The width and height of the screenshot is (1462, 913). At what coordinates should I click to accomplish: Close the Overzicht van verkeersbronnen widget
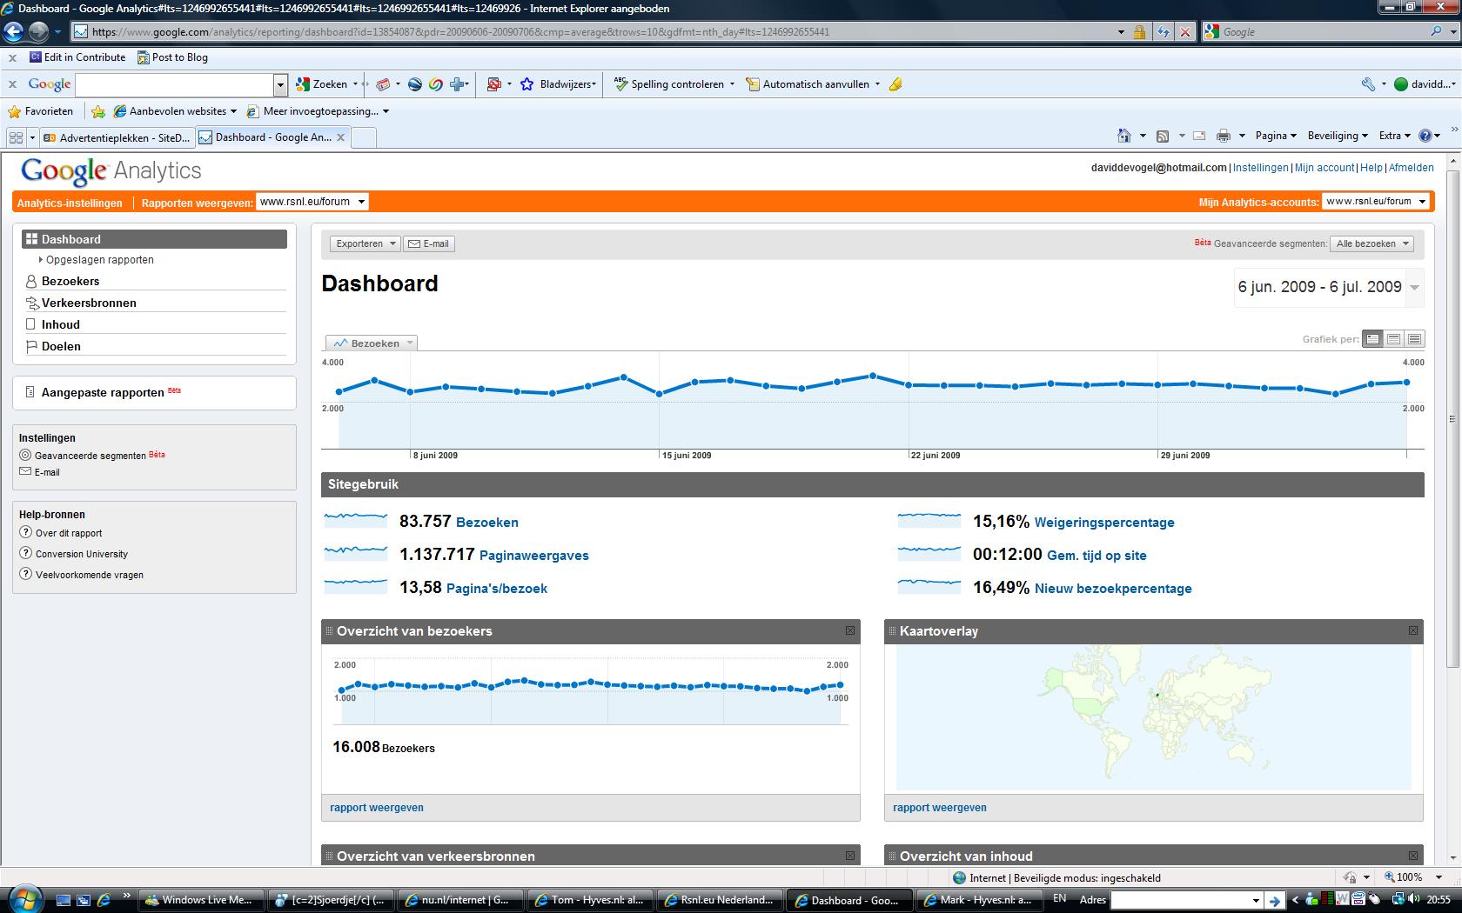850,856
